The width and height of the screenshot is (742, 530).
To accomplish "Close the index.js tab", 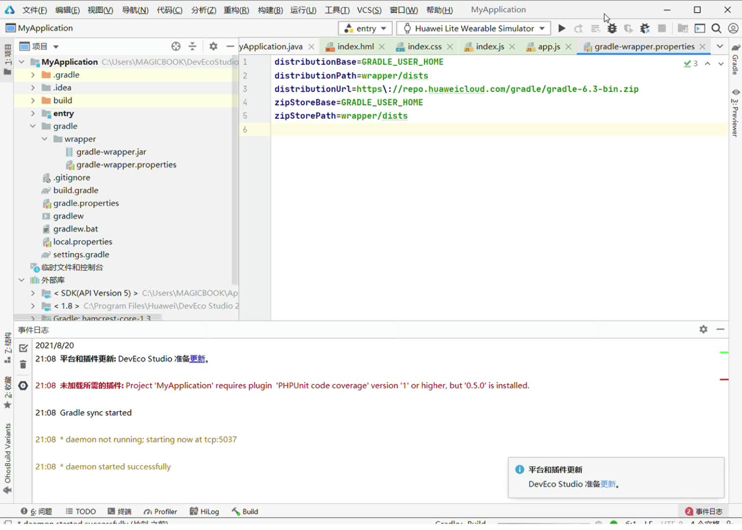I will (x=512, y=47).
